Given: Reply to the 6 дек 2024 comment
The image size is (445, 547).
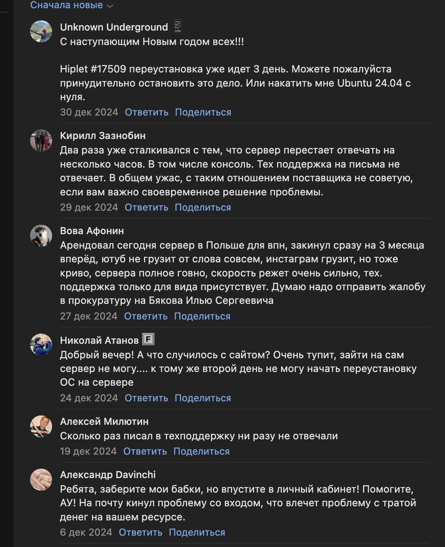Looking at the screenshot, I should (x=141, y=533).
